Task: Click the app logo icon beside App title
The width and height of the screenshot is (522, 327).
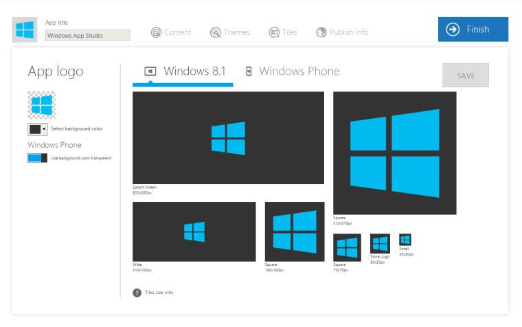Action: pyautogui.click(x=25, y=30)
